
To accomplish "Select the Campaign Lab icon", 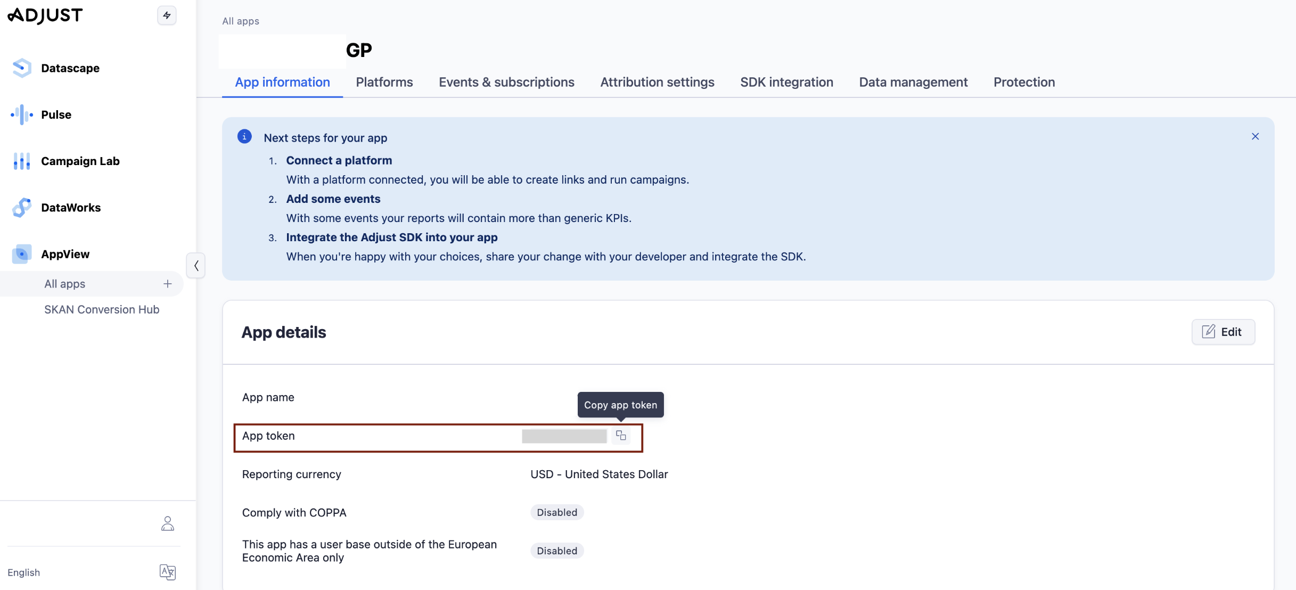I will pyautogui.click(x=21, y=161).
